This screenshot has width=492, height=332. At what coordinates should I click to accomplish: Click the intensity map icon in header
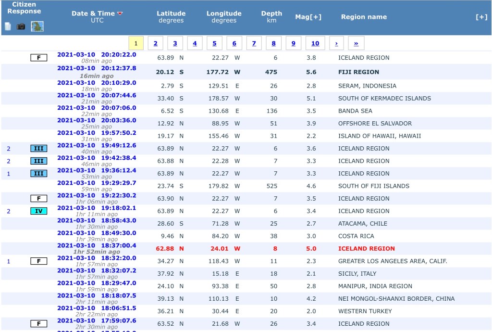[x=37, y=26]
